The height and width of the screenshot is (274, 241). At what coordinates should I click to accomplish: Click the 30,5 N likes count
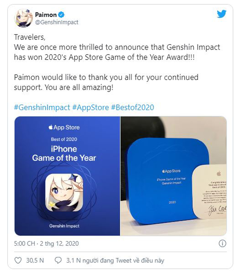35,261
